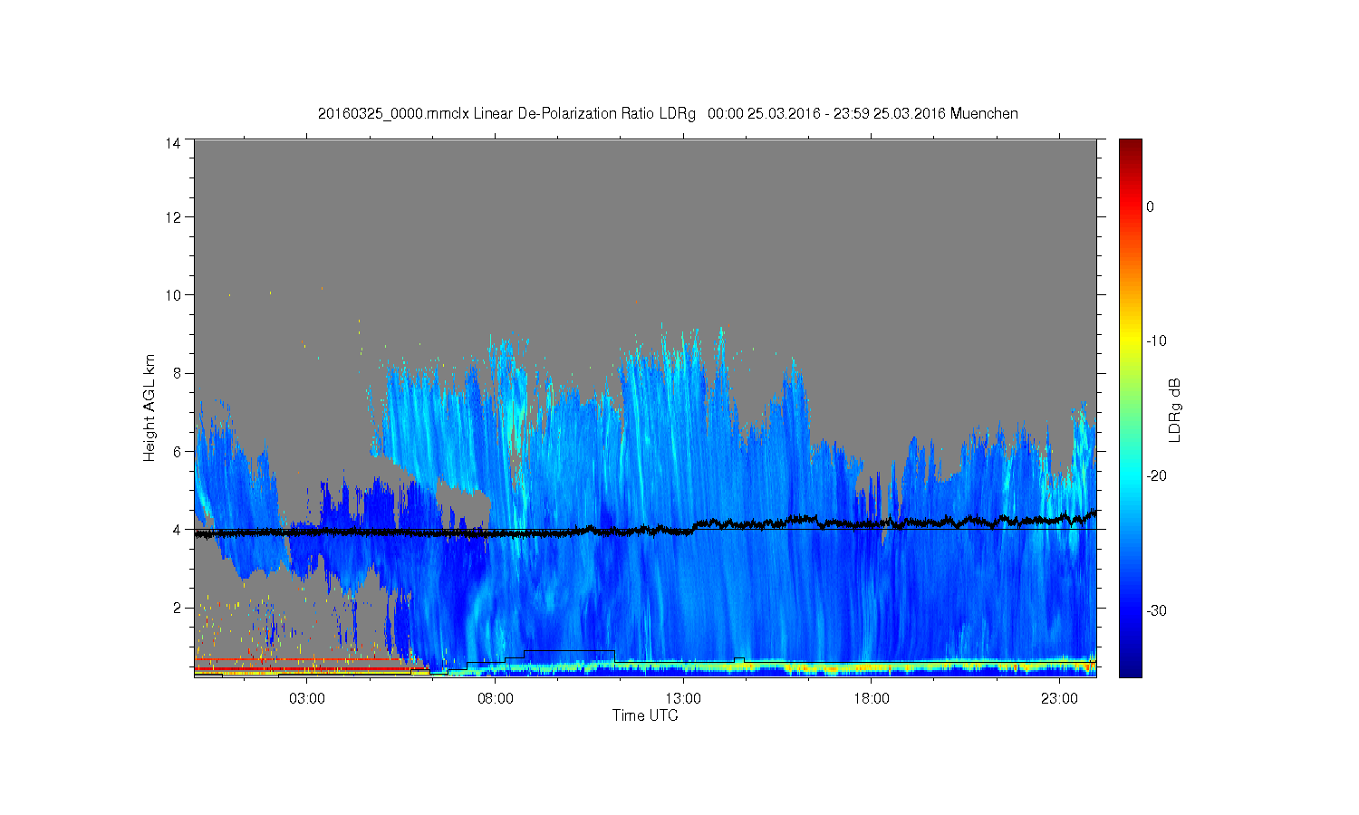Click the height axis label 6
This screenshot has width=1359, height=815.
pos(177,451)
